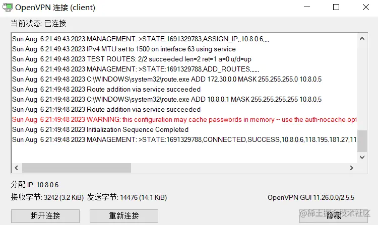Click the route.exe ADD 172.30.0.0 log line
The height and width of the screenshot is (225, 378).
pyautogui.click(x=167, y=80)
